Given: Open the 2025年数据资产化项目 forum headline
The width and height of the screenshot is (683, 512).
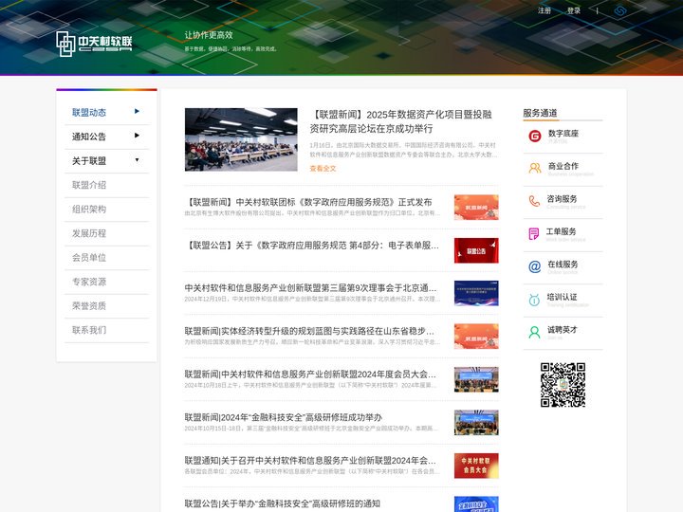Looking at the screenshot, I should (x=400, y=121).
